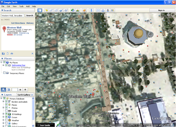Toggle the places panel opacity view button
Screen dimensions: 176x127
9,90
